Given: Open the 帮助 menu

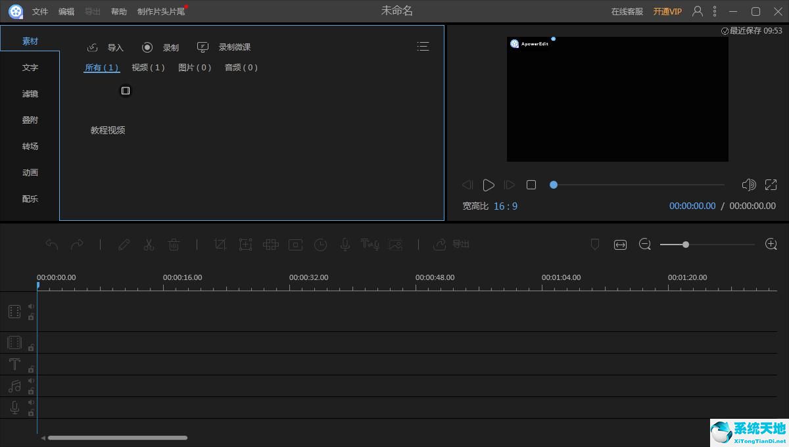Looking at the screenshot, I should tap(119, 12).
